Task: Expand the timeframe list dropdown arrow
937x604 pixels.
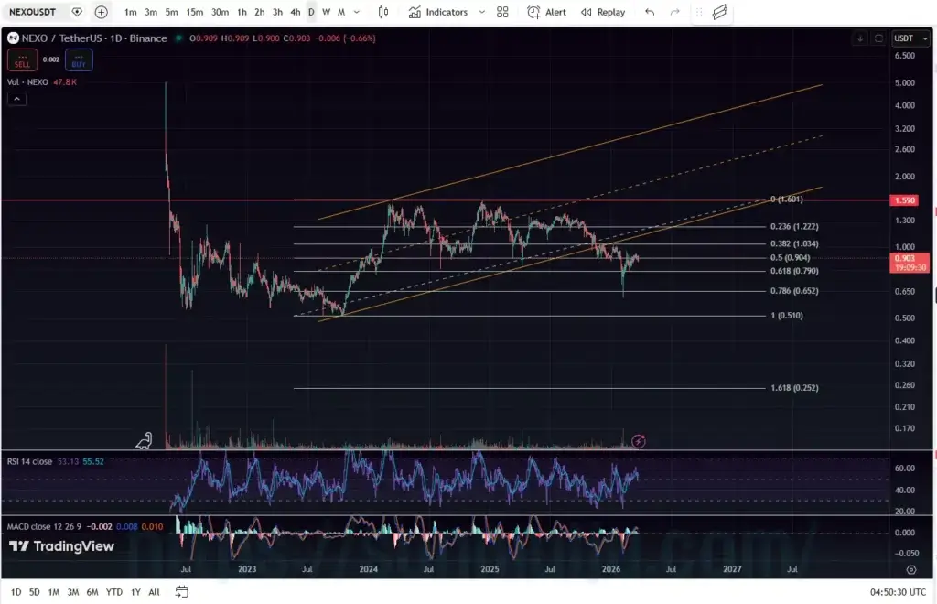Action: [x=357, y=12]
